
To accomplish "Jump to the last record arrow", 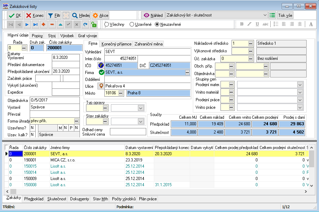I will point(35,24).
